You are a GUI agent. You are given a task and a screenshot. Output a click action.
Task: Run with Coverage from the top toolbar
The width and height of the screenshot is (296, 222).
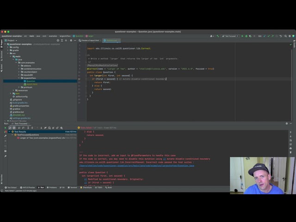point(250,36)
